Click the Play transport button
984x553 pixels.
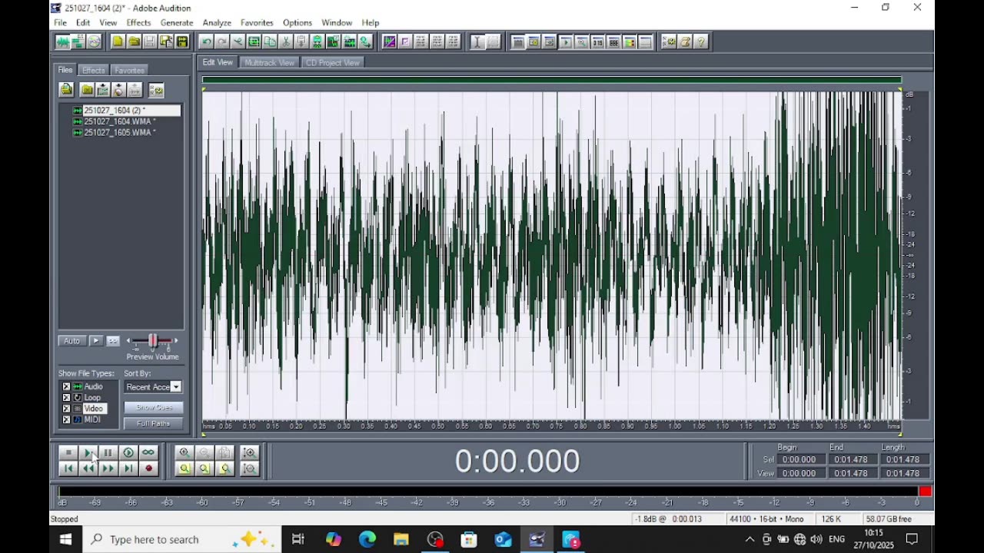tap(88, 453)
